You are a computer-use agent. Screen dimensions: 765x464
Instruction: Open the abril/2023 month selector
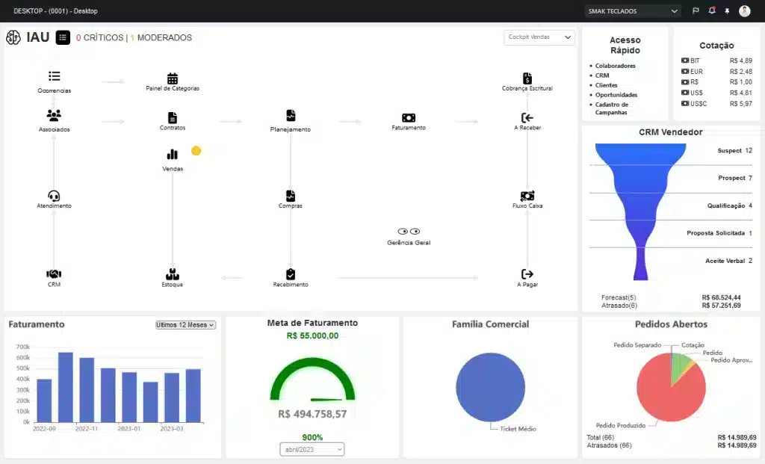pyautogui.click(x=312, y=449)
